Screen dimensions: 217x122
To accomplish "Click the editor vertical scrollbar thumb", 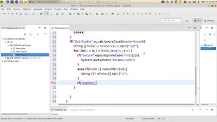I will [196, 81].
